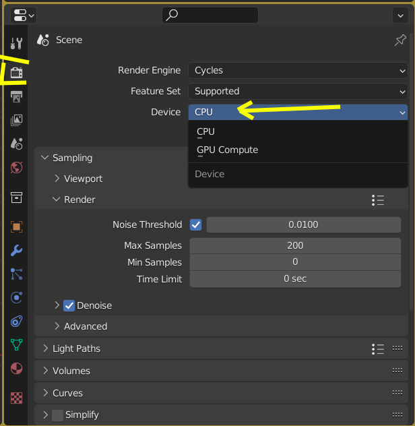This screenshot has height=426, width=415.
Task: Open the Tool properties tab
Action: point(17,44)
